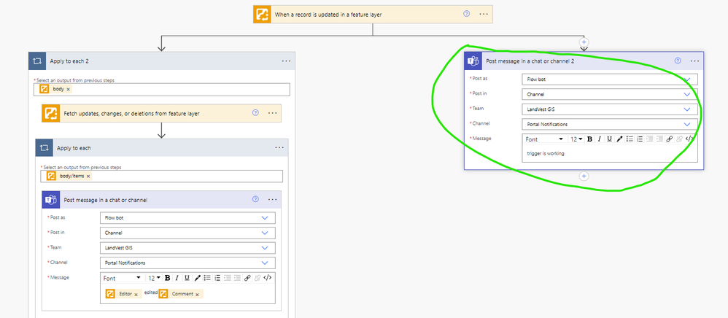Open the lower Channel dropdown, Portal Notifications
Viewport: 728px width, 318px height.
(187, 263)
